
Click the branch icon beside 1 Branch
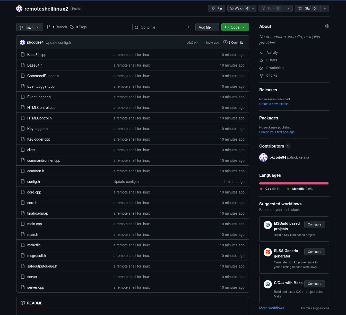click(x=48, y=27)
